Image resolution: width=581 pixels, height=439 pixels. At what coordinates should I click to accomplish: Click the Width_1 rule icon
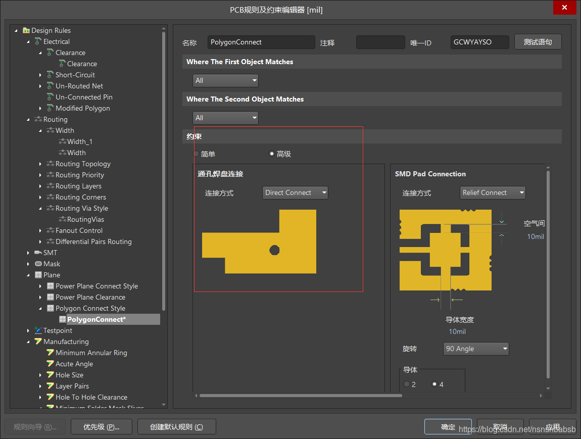pyautogui.click(x=62, y=141)
